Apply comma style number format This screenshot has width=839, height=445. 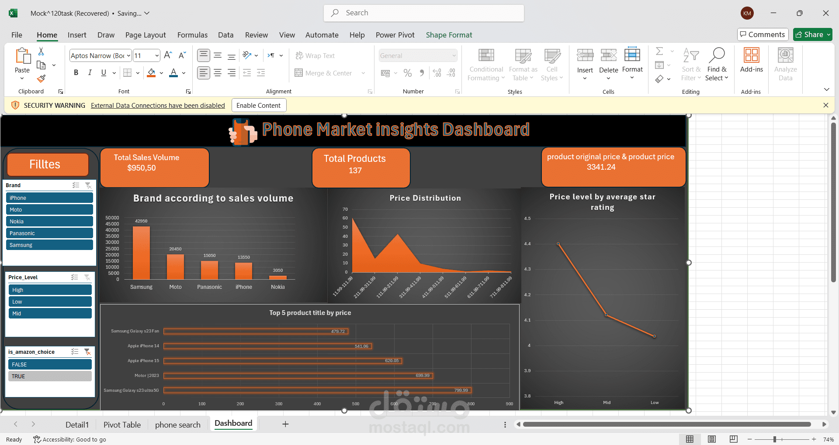pos(422,73)
